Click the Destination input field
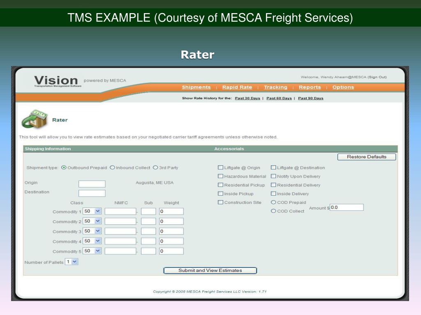This screenshot has width=421, height=315. click(92, 194)
